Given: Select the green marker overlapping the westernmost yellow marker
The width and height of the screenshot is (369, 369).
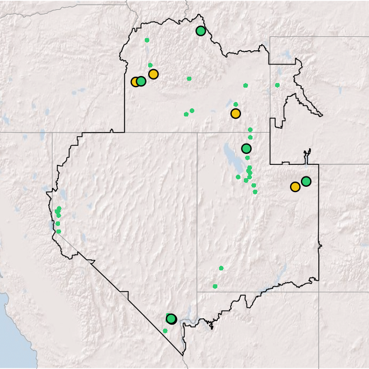Looking at the screenshot, I should click(x=141, y=81).
